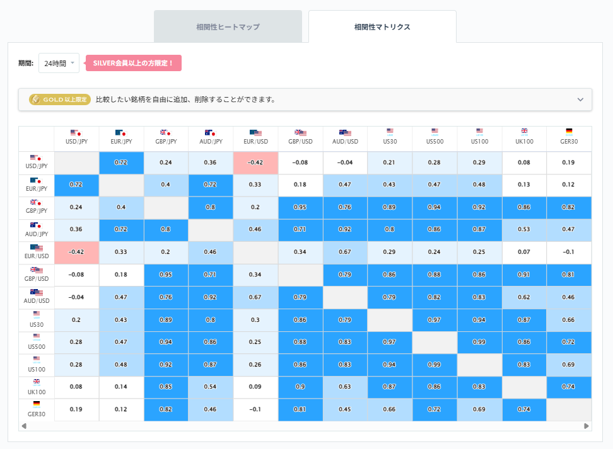Viewport: 613px width, 449px height.
Task: Click the German flag icon above GER30
Action: pyautogui.click(x=569, y=132)
